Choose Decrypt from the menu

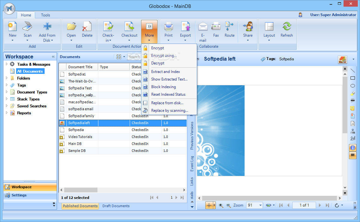(x=169, y=63)
